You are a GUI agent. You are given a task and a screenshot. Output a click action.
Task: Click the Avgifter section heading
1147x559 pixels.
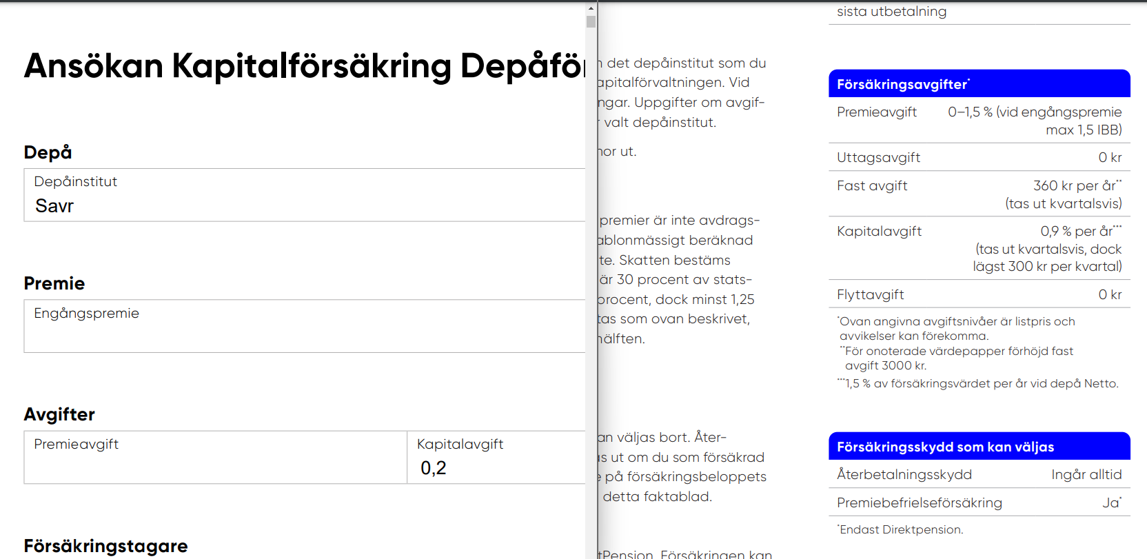(x=59, y=414)
